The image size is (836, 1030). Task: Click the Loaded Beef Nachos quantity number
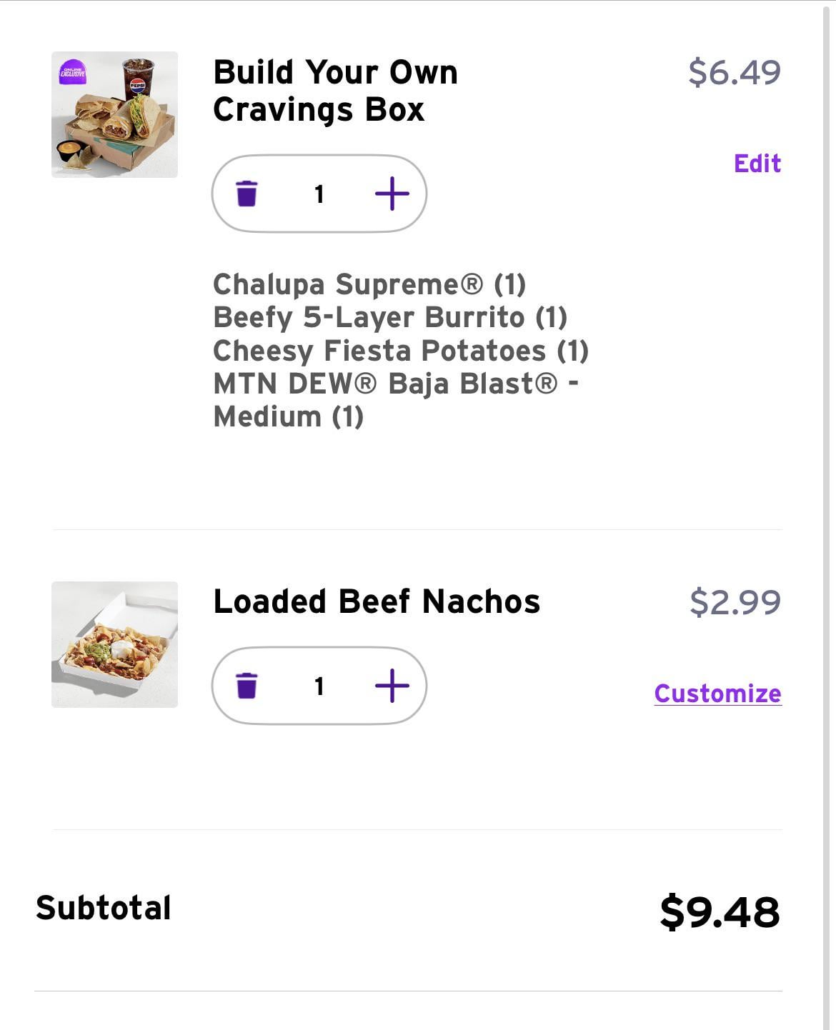[319, 686]
